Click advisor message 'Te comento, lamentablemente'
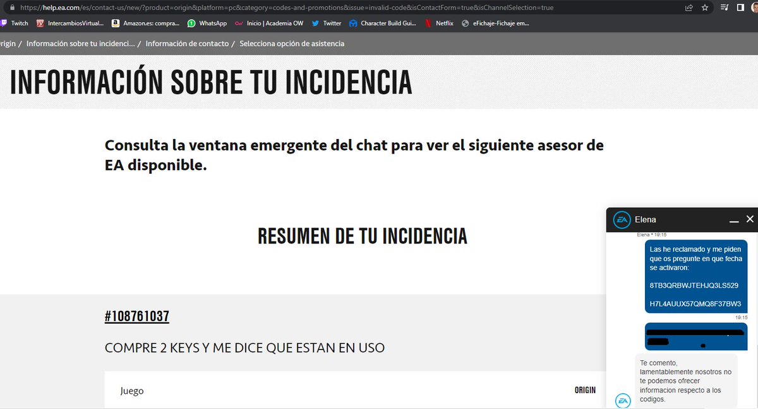 [x=686, y=381]
